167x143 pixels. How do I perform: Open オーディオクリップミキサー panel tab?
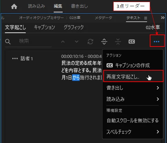pyautogui.click(x=50, y=18)
